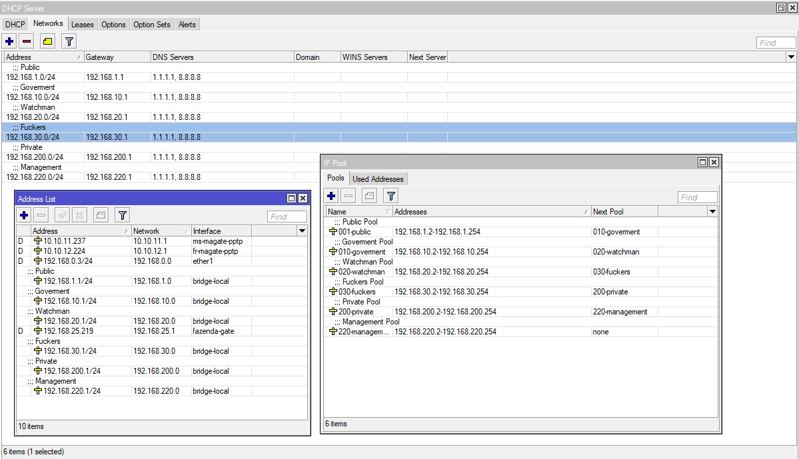The height and width of the screenshot is (459, 799).
Task: Add a new address in Address List
Action: point(24,215)
